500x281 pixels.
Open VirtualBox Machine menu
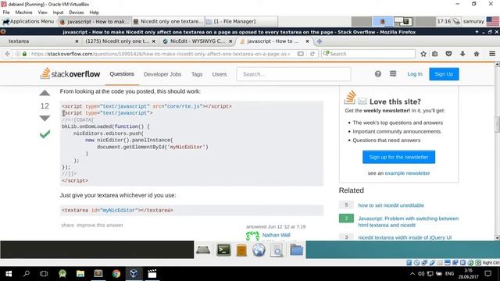pyautogui.click(x=23, y=12)
